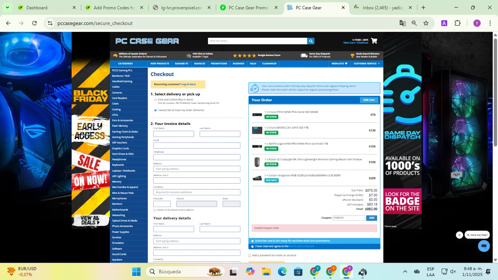Image resolution: width=498 pixels, height=280 pixels.
Task: Click the Coupon code input field
Action: (349, 218)
